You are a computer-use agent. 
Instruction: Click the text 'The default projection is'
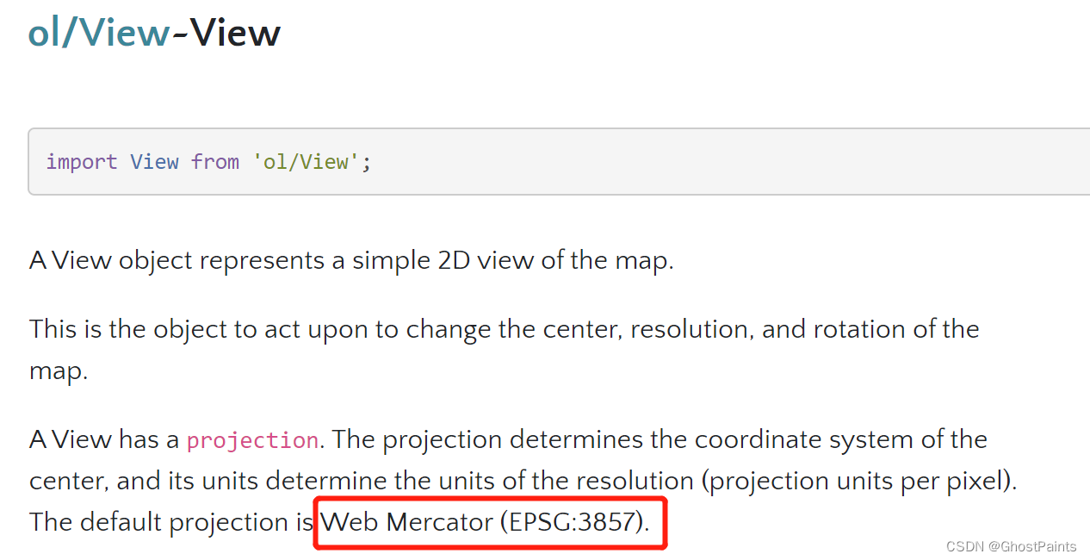click(171, 521)
